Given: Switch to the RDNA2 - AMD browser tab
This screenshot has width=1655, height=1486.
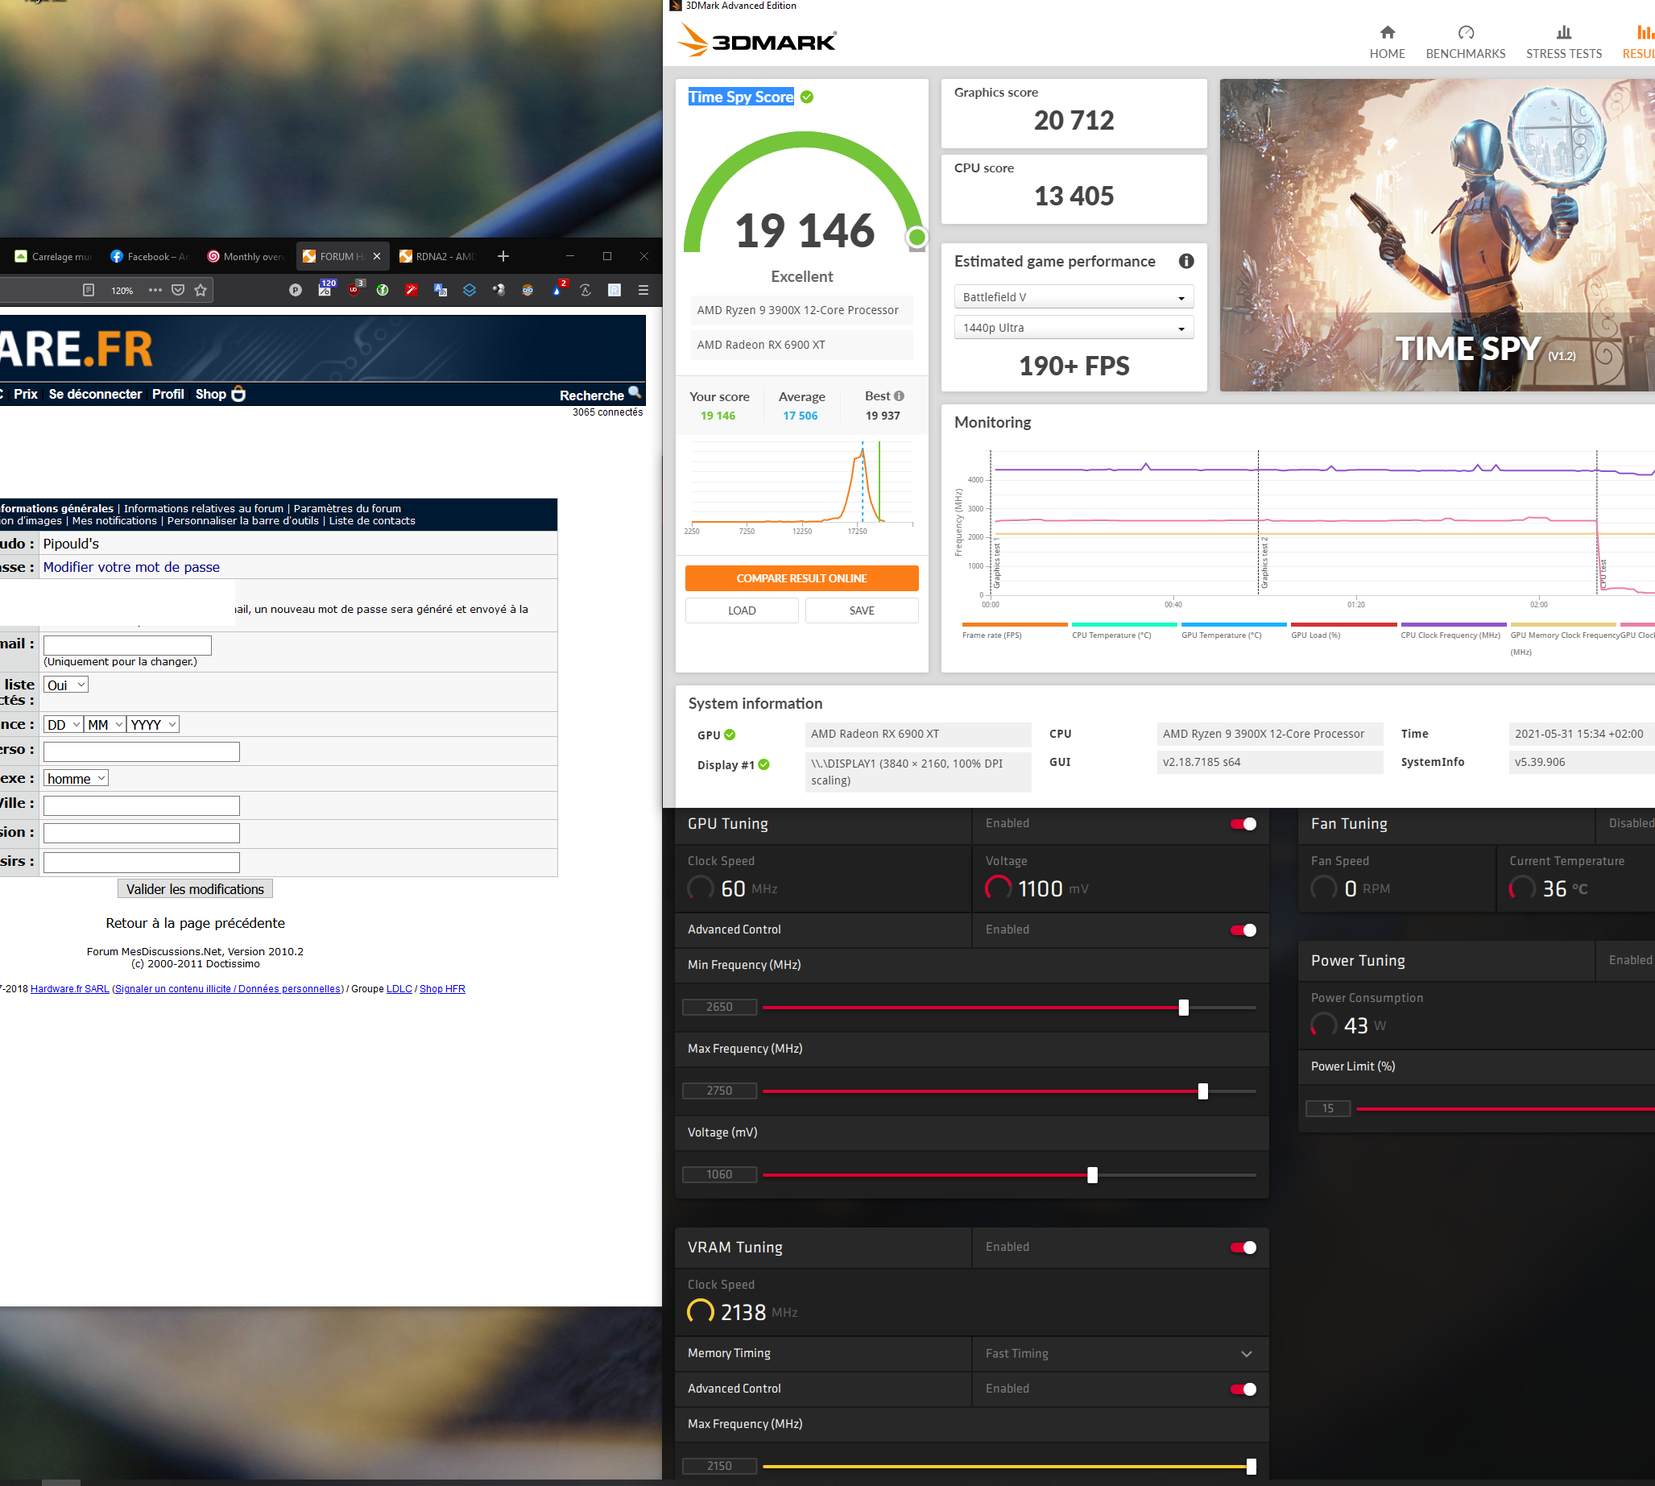Looking at the screenshot, I should click(x=439, y=256).
